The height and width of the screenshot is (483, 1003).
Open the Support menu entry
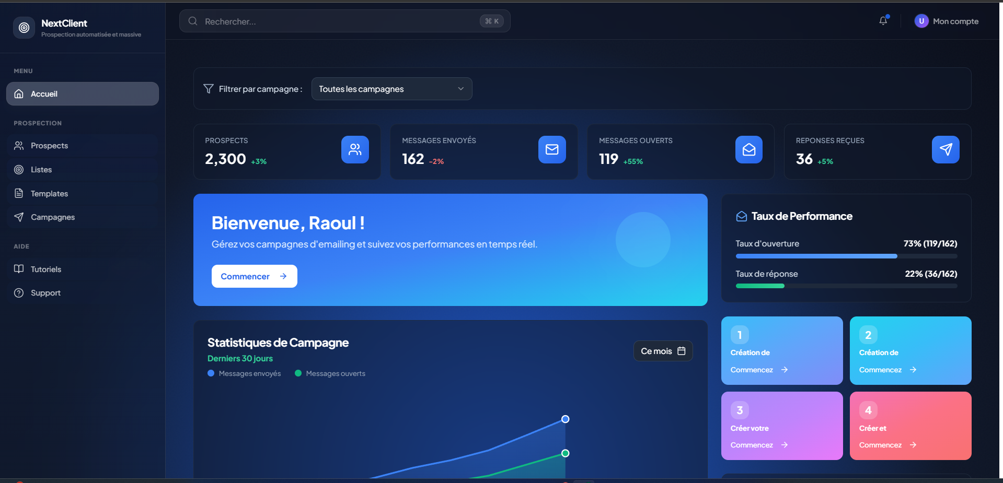click(45, 292)
